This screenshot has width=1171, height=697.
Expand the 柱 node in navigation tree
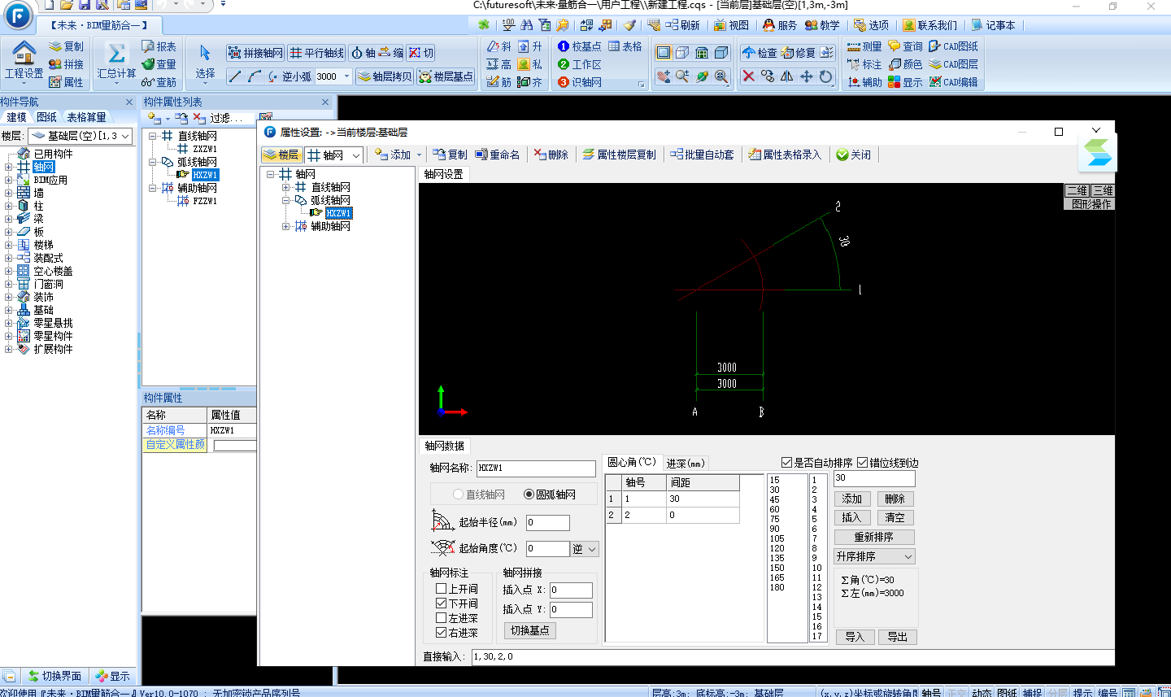point(9,206)
